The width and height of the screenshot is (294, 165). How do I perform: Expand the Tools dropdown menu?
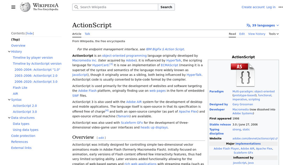[274, 34]
